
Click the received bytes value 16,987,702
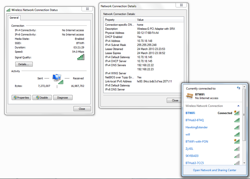(x=78, y=86)
